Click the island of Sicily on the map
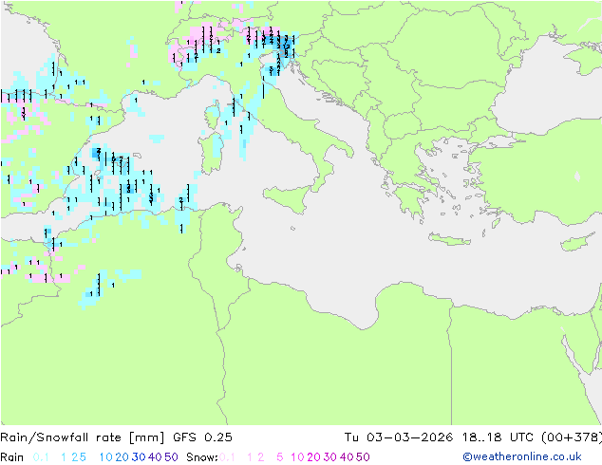This screenshot has width=602, height=465. click(x=289, y=198)
